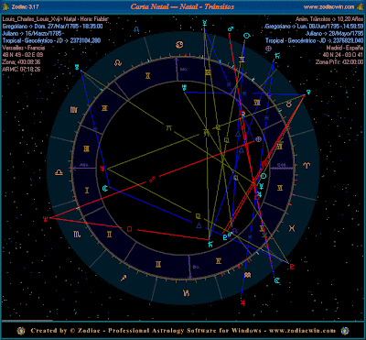Select the Pisces sign on the zodiac ring
The height and width of the screenshot is (340, 366).
coord(292,228)
